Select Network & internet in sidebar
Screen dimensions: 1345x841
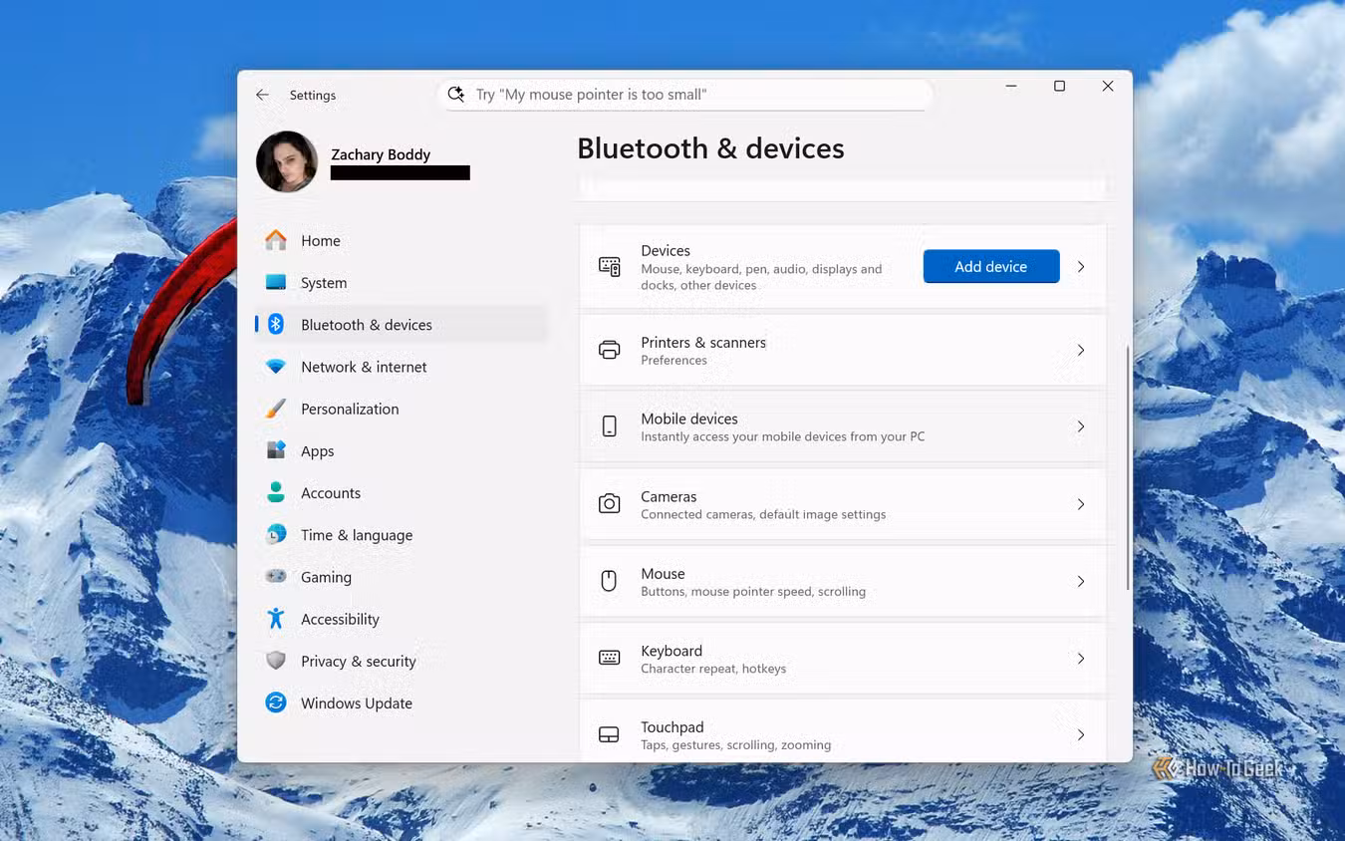401,367
